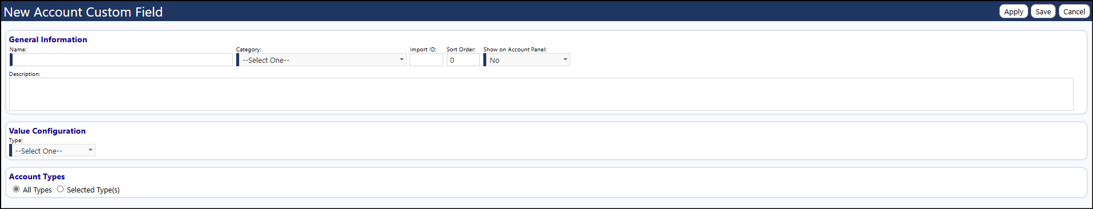This screenshot has height=209, width=1093.
Task: Open the Category dropdown
Action: point(321,60)
